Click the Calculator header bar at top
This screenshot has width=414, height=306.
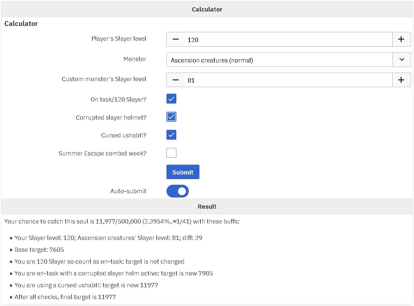click(x=207, y=9)
